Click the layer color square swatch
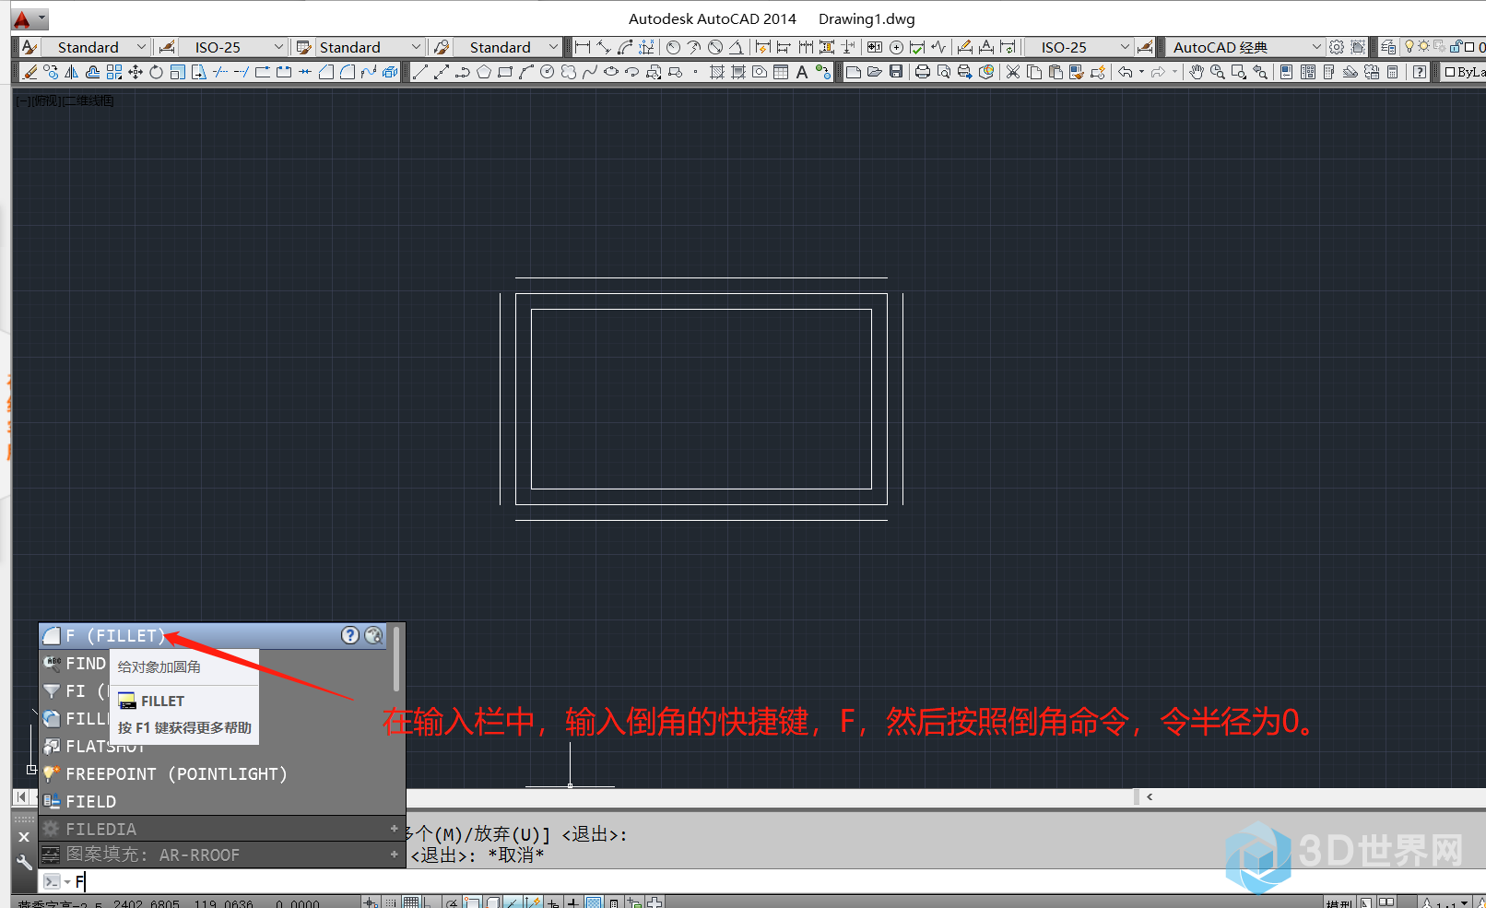Image resolution: width=1486 pixels, height=908 pixels. (x=1469, y=47)
